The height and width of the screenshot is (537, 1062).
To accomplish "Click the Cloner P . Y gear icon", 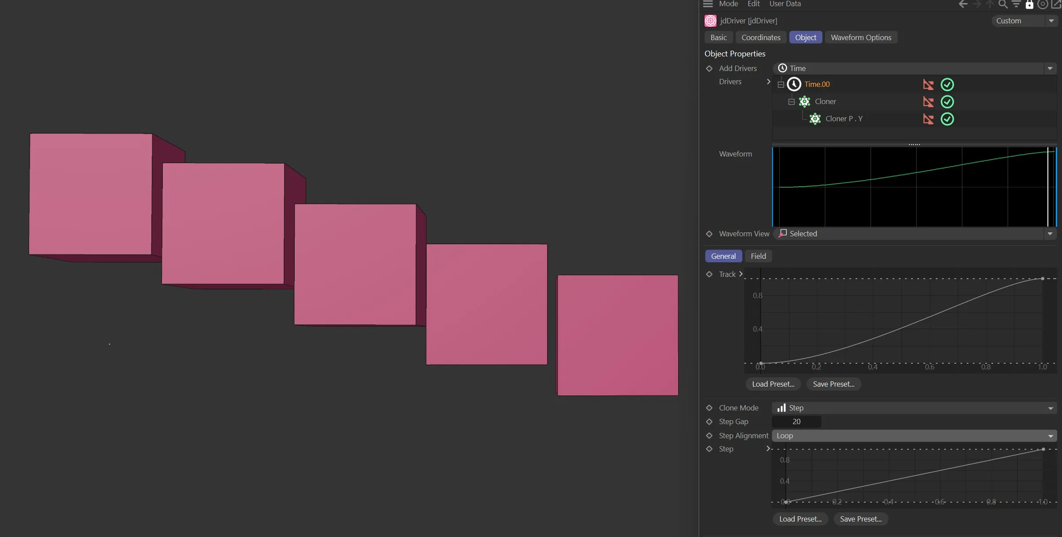I will coord(815,119).
